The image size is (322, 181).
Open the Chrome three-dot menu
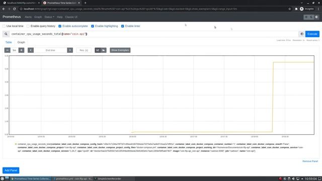[x=318, y=9]
